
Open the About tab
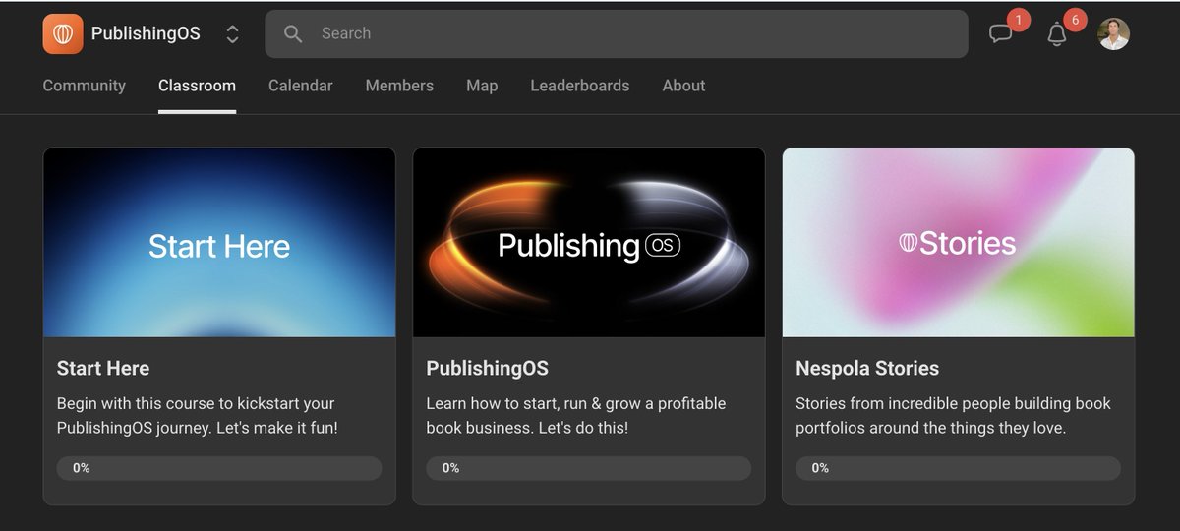click(x=683, y=86)
